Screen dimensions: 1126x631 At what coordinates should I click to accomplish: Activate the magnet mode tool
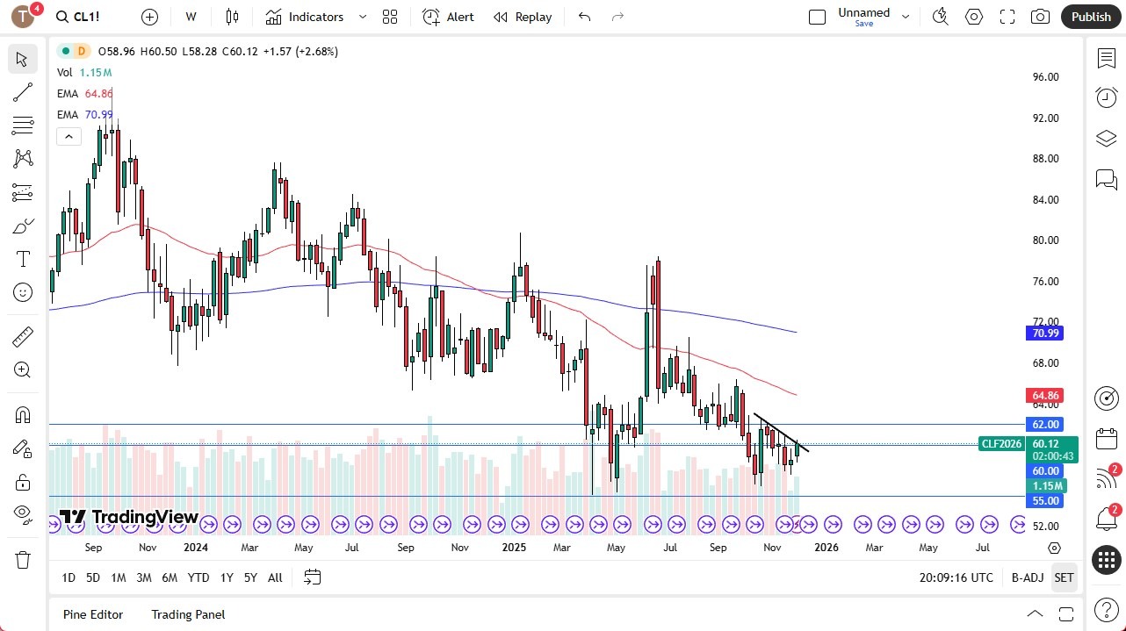tap(22, 414)
